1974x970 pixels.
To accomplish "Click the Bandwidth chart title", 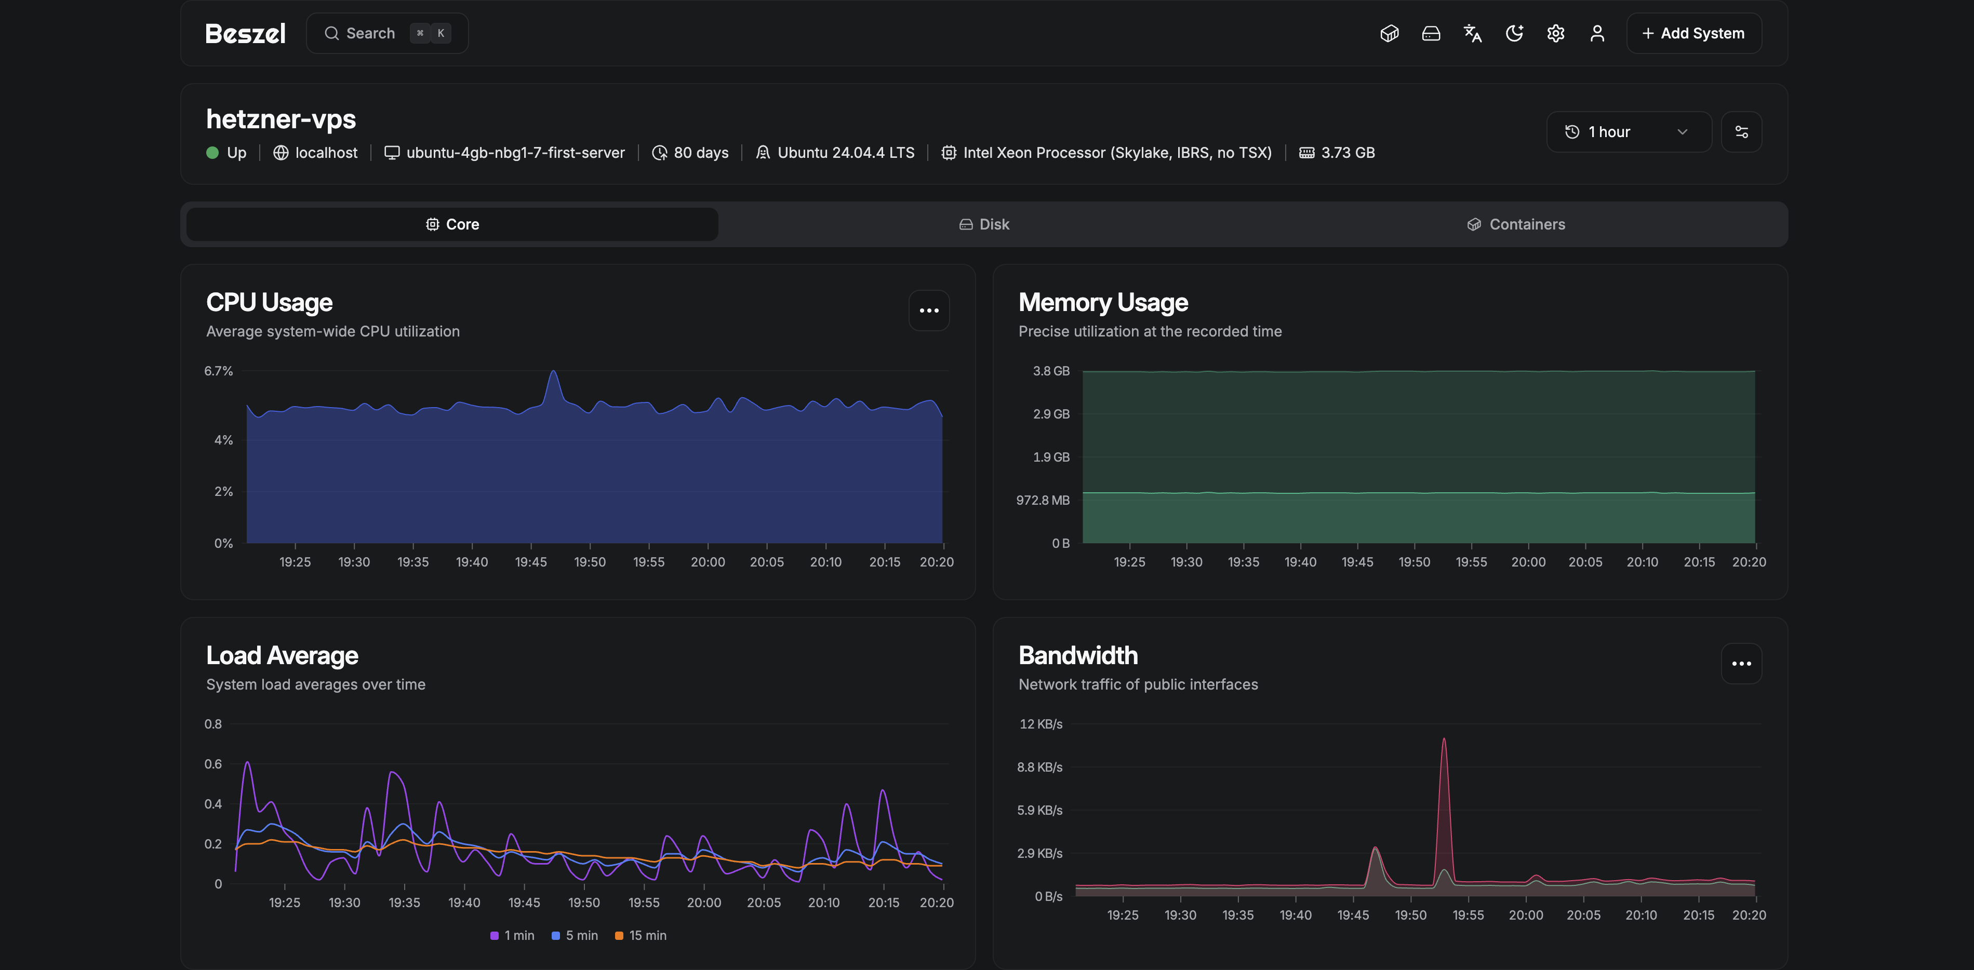I will 1078,656.
